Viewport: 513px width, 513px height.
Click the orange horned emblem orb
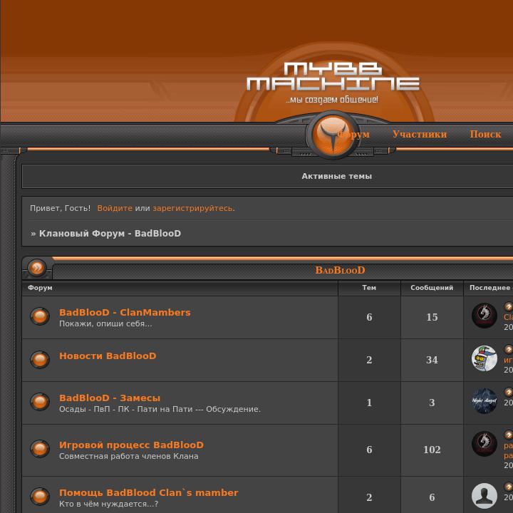333,135
